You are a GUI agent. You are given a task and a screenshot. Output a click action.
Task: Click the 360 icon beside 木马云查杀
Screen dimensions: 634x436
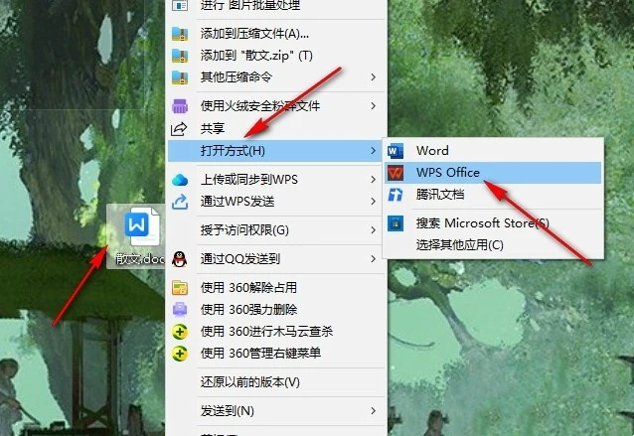tap(180, 332)
